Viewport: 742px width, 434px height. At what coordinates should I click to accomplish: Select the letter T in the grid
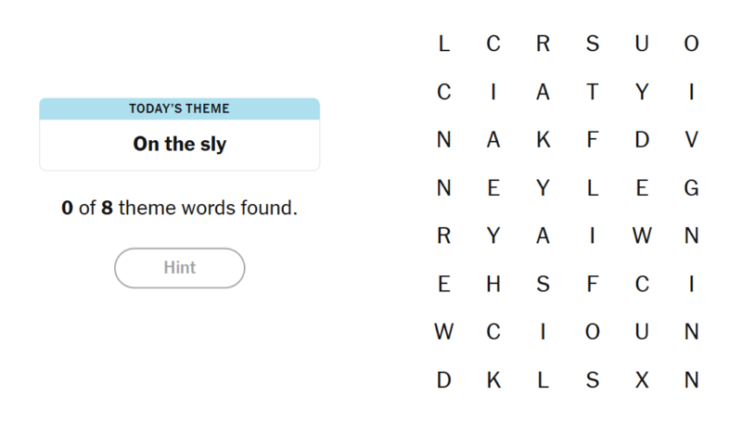593,92
